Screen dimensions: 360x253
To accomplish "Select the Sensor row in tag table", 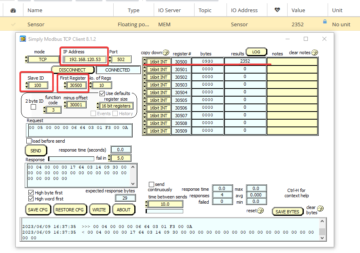I will pyautogui.click(x=180, y=24).
